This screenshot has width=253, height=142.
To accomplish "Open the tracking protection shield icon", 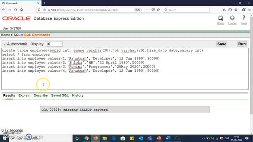I will (39, 10).
